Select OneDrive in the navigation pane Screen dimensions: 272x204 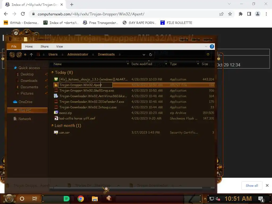click(x=25, y=102)
